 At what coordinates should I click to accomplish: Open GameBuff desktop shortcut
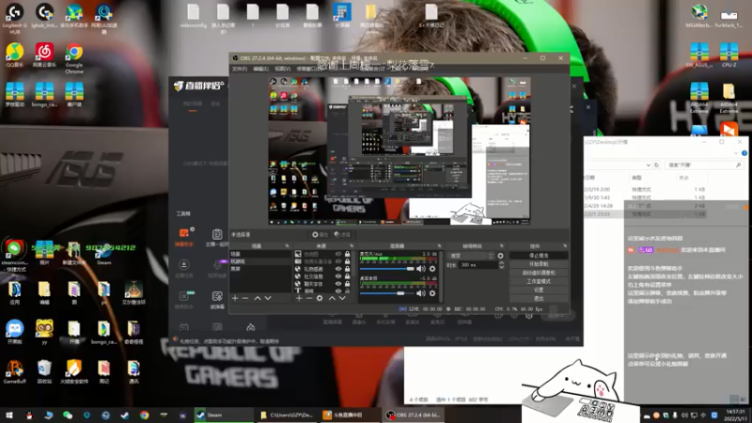[14, 371]
